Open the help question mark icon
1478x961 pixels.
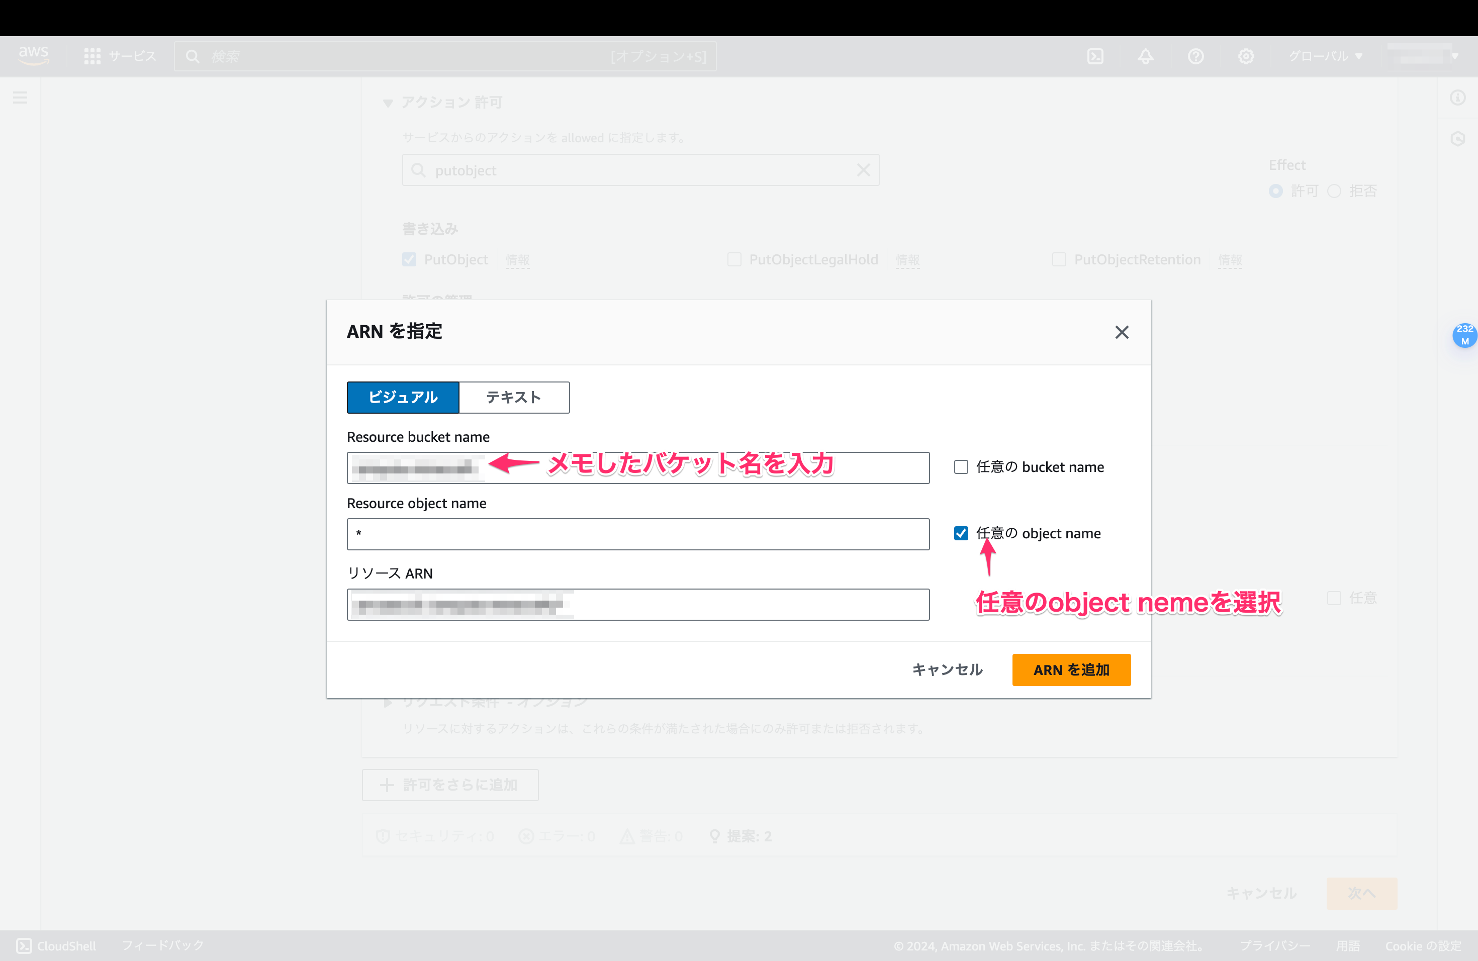(1195, 56)
